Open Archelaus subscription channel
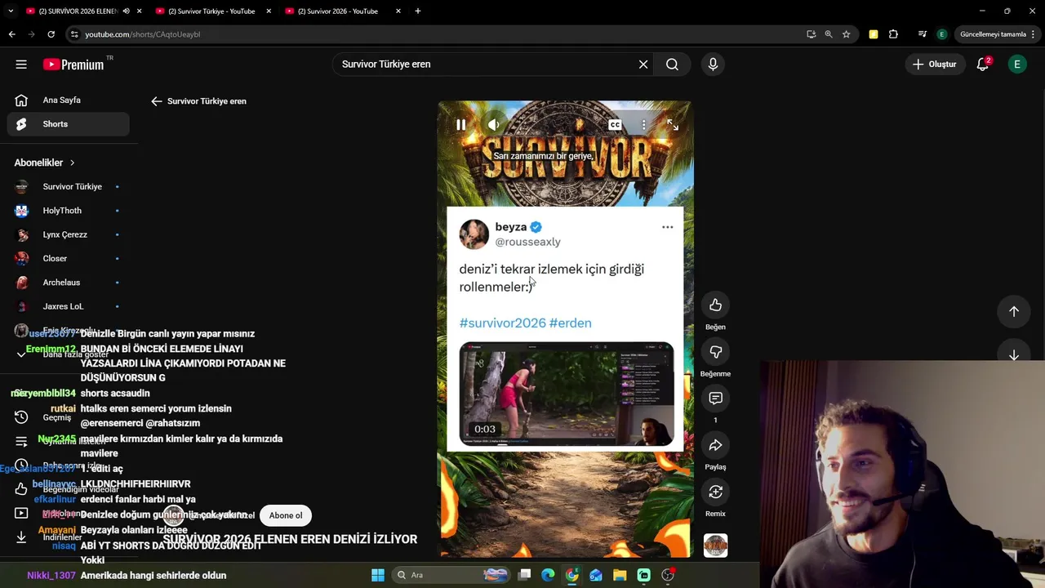Screen dimensions: 1045x588 pyautogui.click(x=69, y=283)
